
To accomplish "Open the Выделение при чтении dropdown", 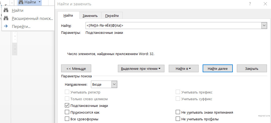I will [x=141, y=68].
